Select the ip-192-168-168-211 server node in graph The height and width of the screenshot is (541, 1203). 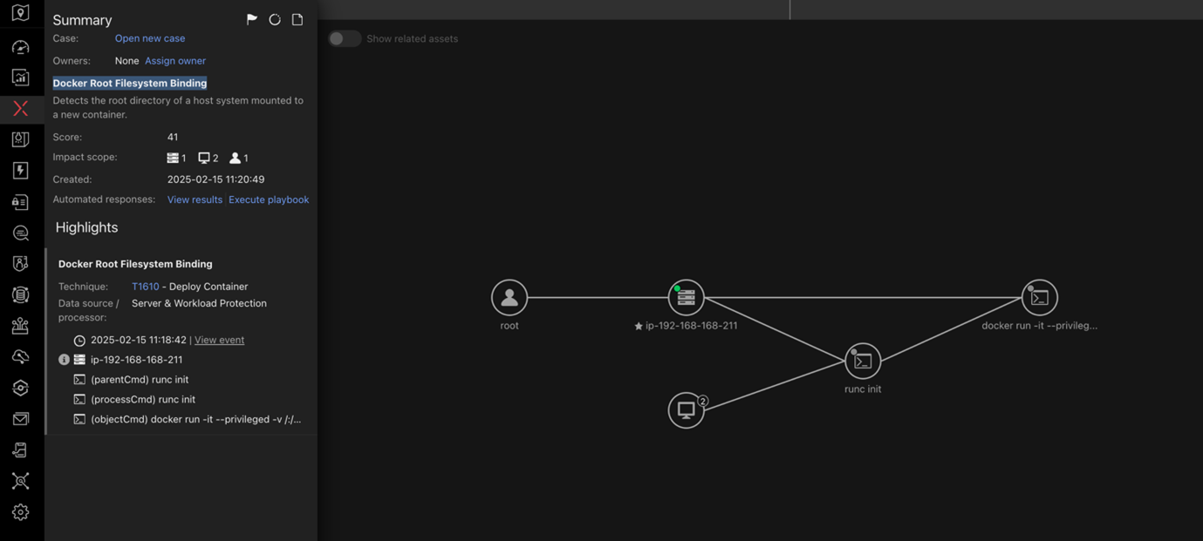click(x=687, y=297)
